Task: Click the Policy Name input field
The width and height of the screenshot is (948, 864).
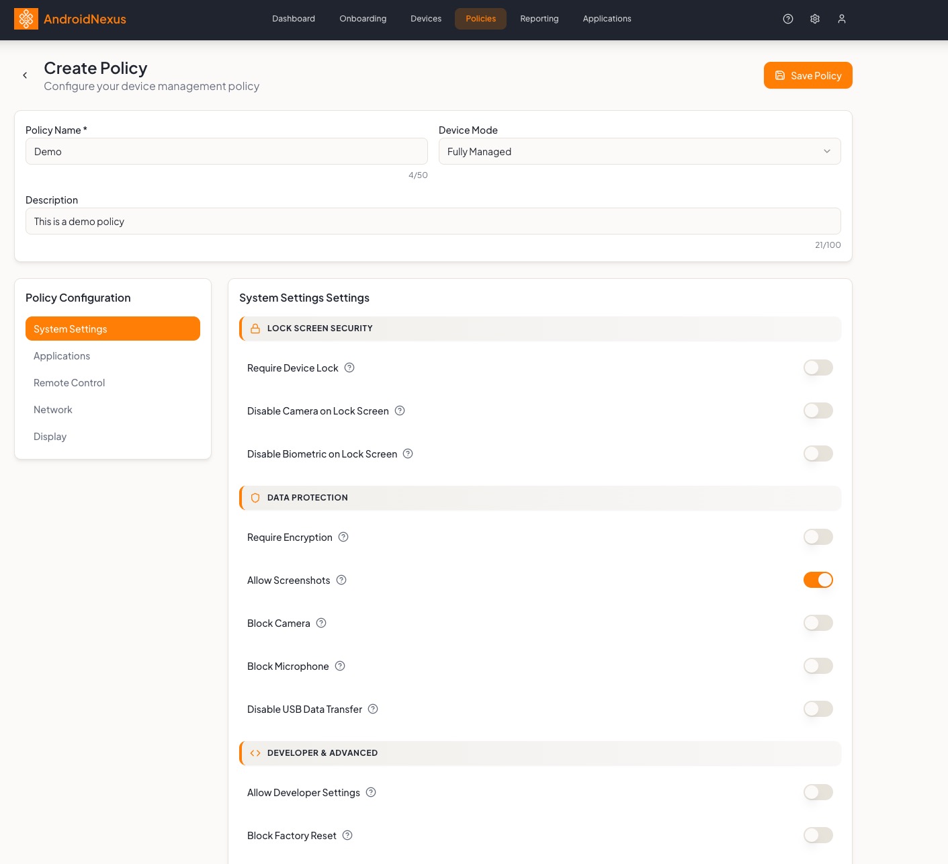Action: pyautogui.click(x=226, y=151)
